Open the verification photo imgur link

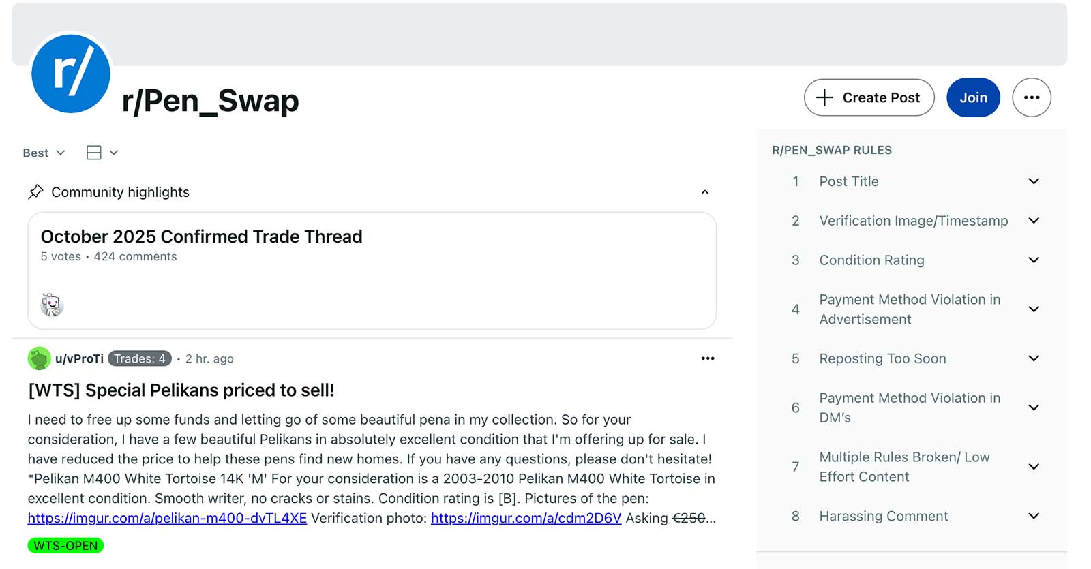pyautogui.click(x=526, y=518)
